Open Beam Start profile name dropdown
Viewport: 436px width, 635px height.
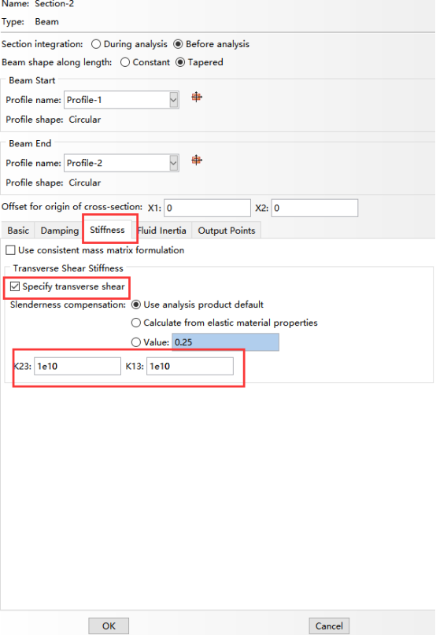pyautogui.click(x=174, y=100)
